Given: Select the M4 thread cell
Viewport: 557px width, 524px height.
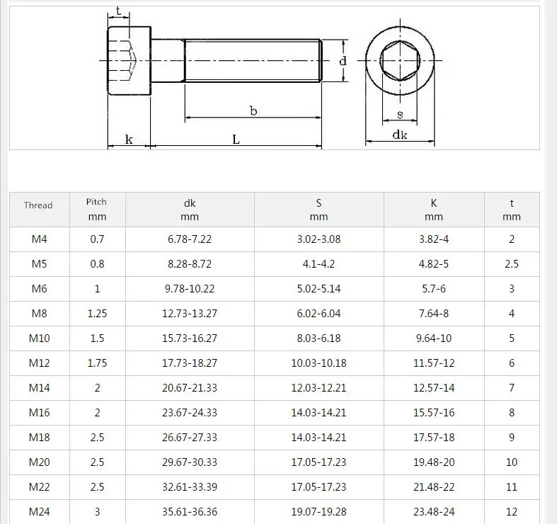Looking at the screenshot, I should coord(40,239).
